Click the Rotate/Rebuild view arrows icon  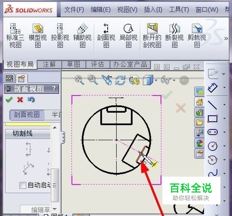pyautogui.click(x=120, y=80)
